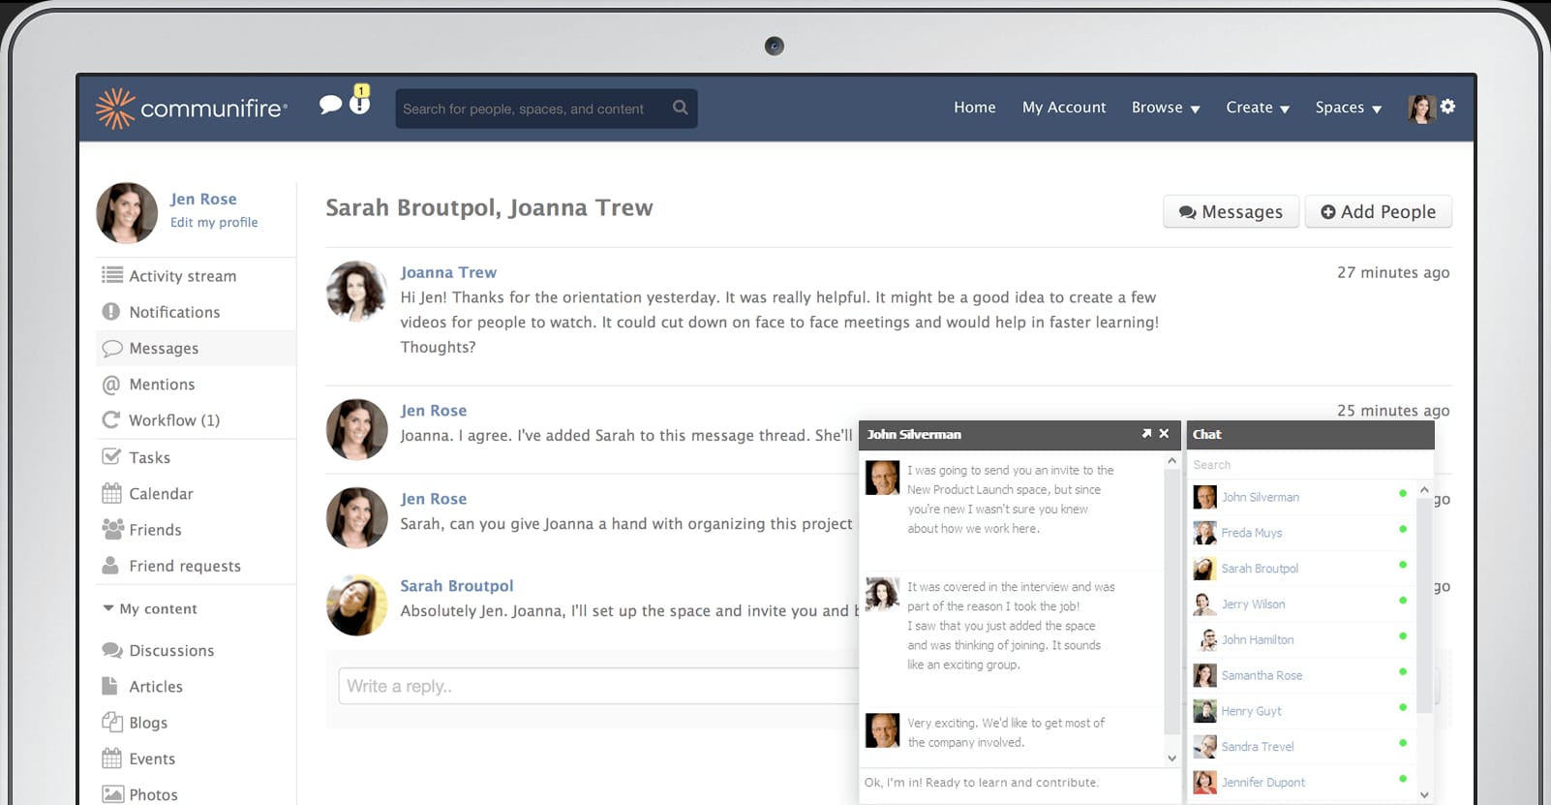Click the user avatar in the header
The image size is (1551, 805).
click(1421, 108)
